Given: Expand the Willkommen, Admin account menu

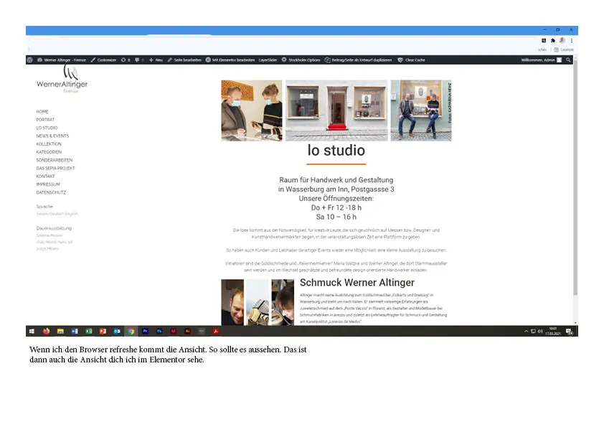Looking at the screenshot, I should 541,60.
